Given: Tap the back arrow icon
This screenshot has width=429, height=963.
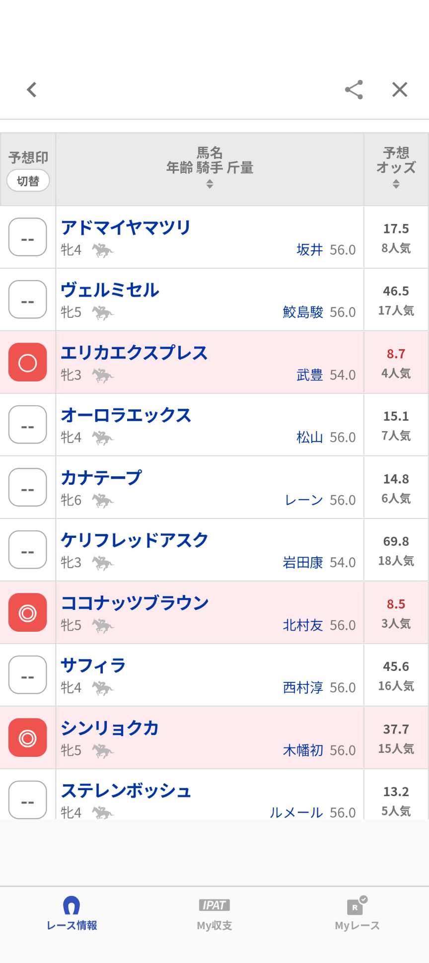Looking at the screenshot, I should (32, 90).
